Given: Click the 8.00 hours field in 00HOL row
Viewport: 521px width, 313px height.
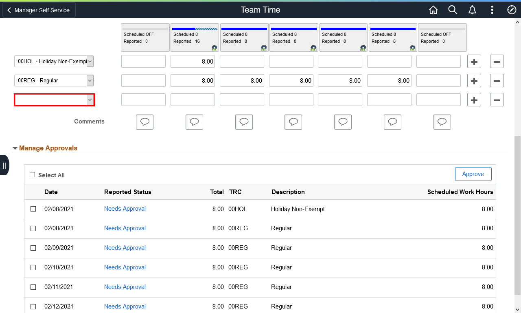Looking at the screenshot, I should pyautogui.click(x=193, y=62).
